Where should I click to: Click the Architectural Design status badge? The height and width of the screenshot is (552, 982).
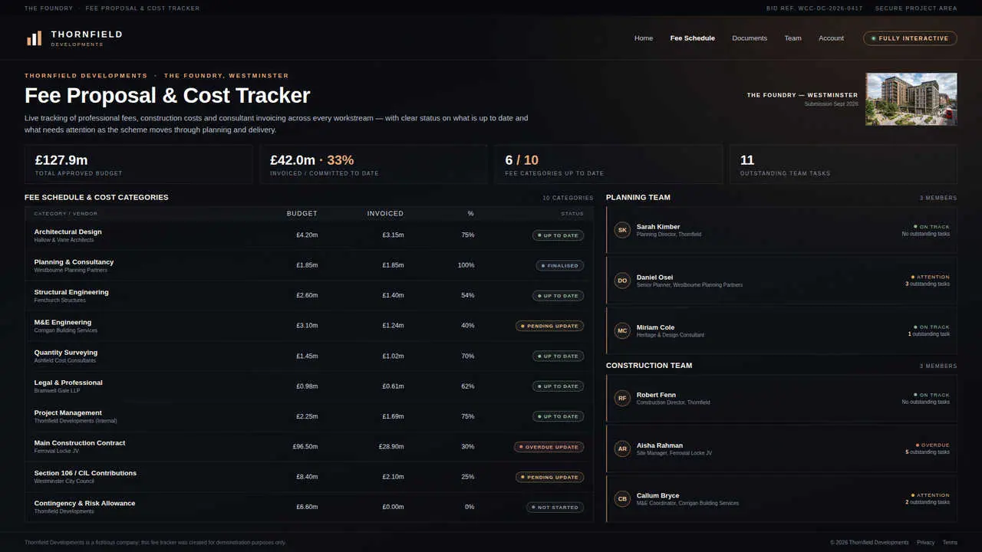coord(558,235)
